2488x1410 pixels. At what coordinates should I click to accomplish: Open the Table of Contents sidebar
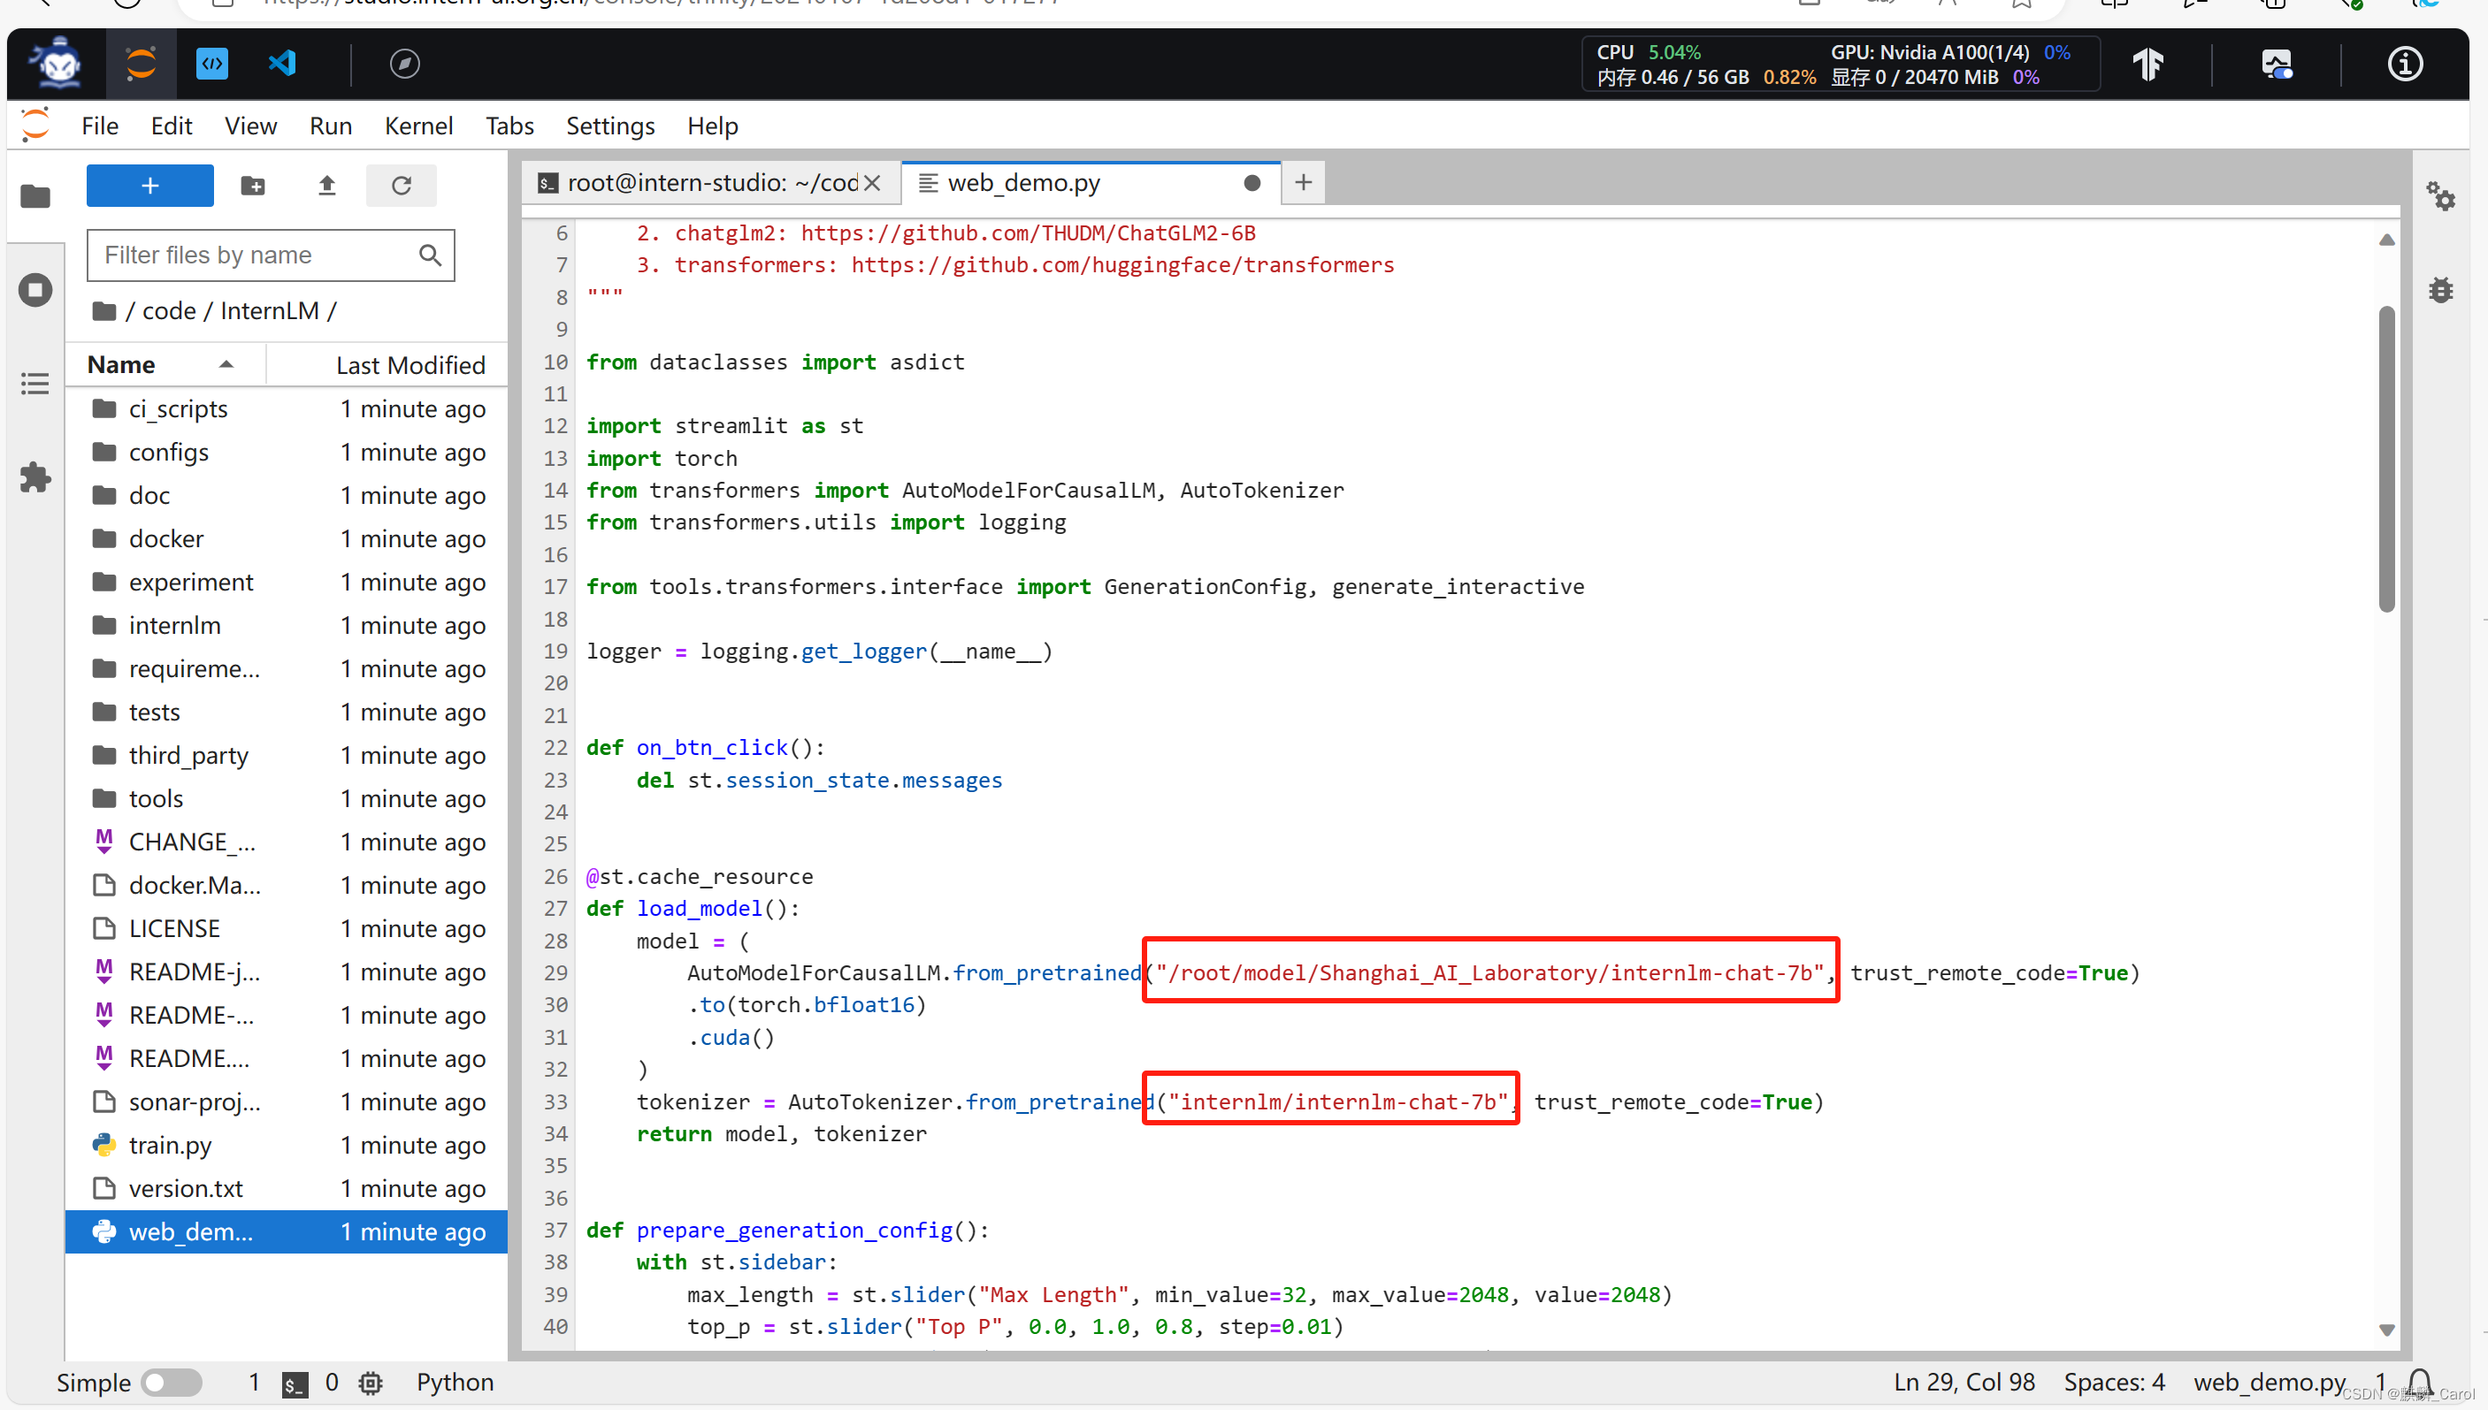click(x=36, y=384)
